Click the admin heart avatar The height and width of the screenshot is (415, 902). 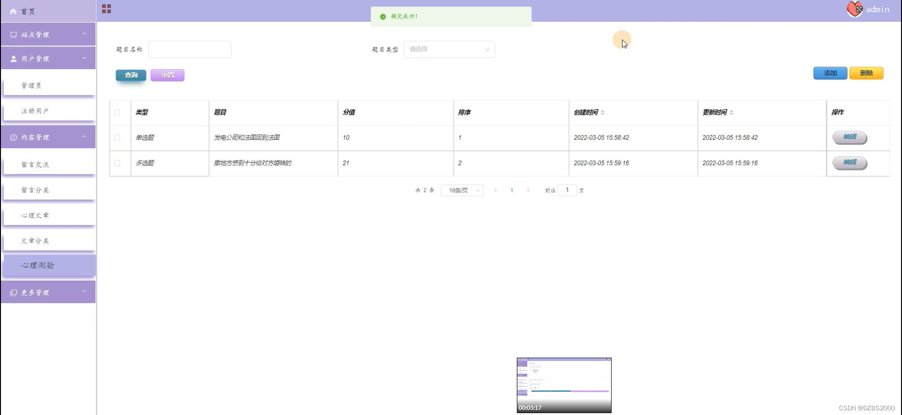855,9
